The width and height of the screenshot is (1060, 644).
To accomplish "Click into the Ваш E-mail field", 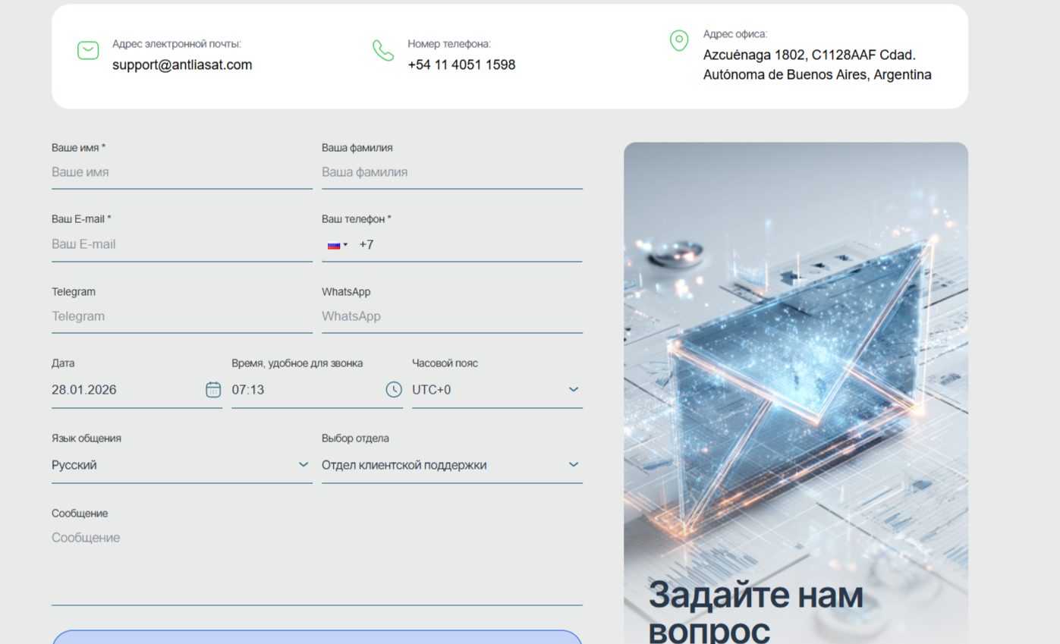I will (182, 244).
